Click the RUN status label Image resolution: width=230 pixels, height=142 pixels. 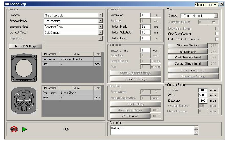click(x=66, y=129)
